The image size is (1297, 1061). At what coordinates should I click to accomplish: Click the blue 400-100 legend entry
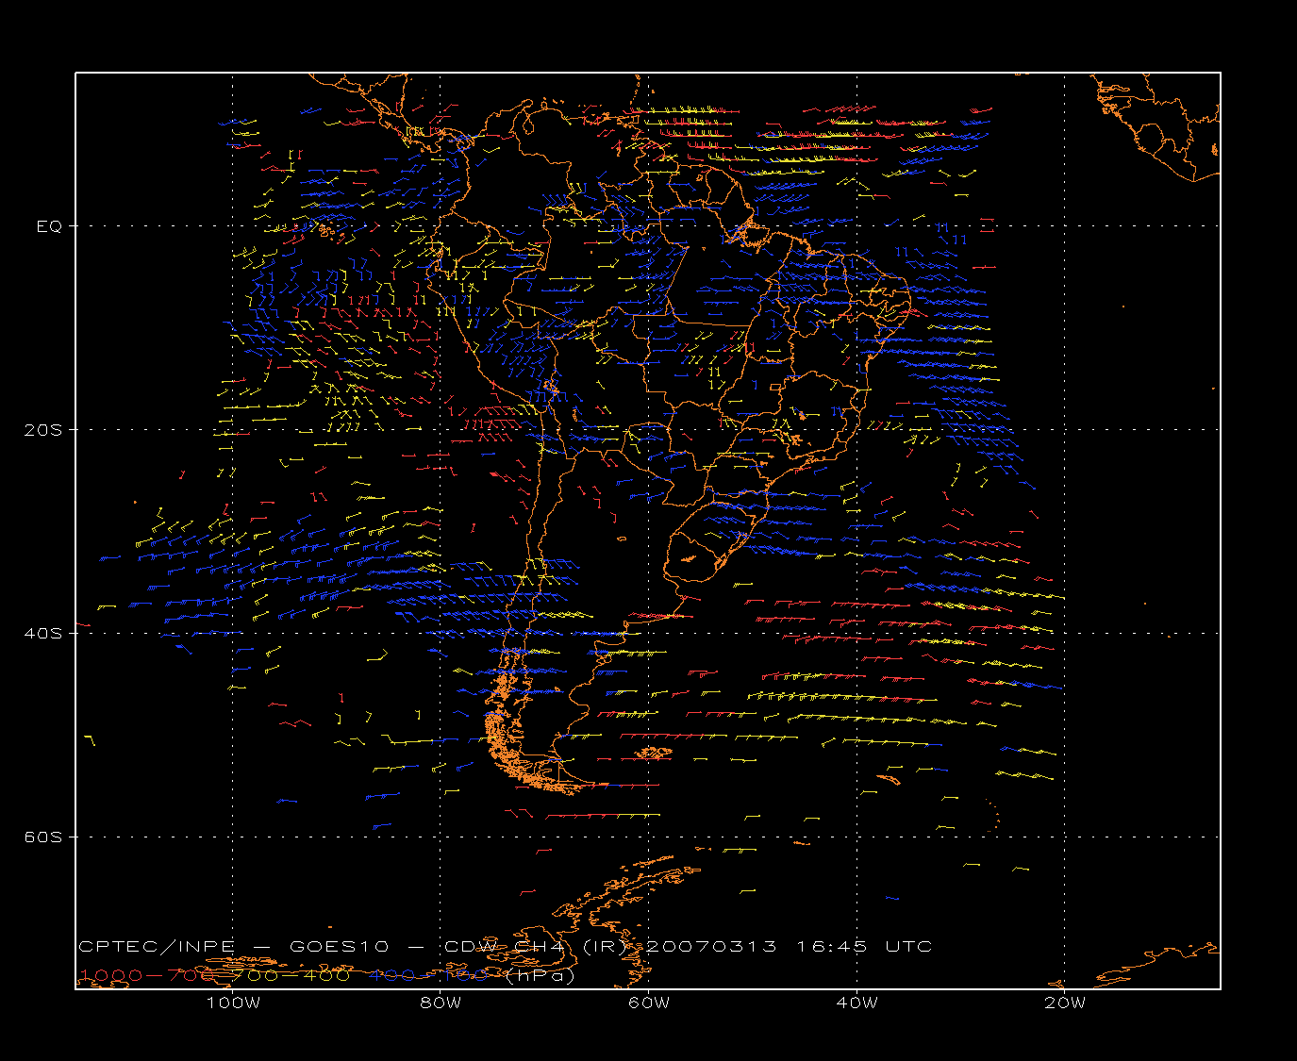click(429, 975)
